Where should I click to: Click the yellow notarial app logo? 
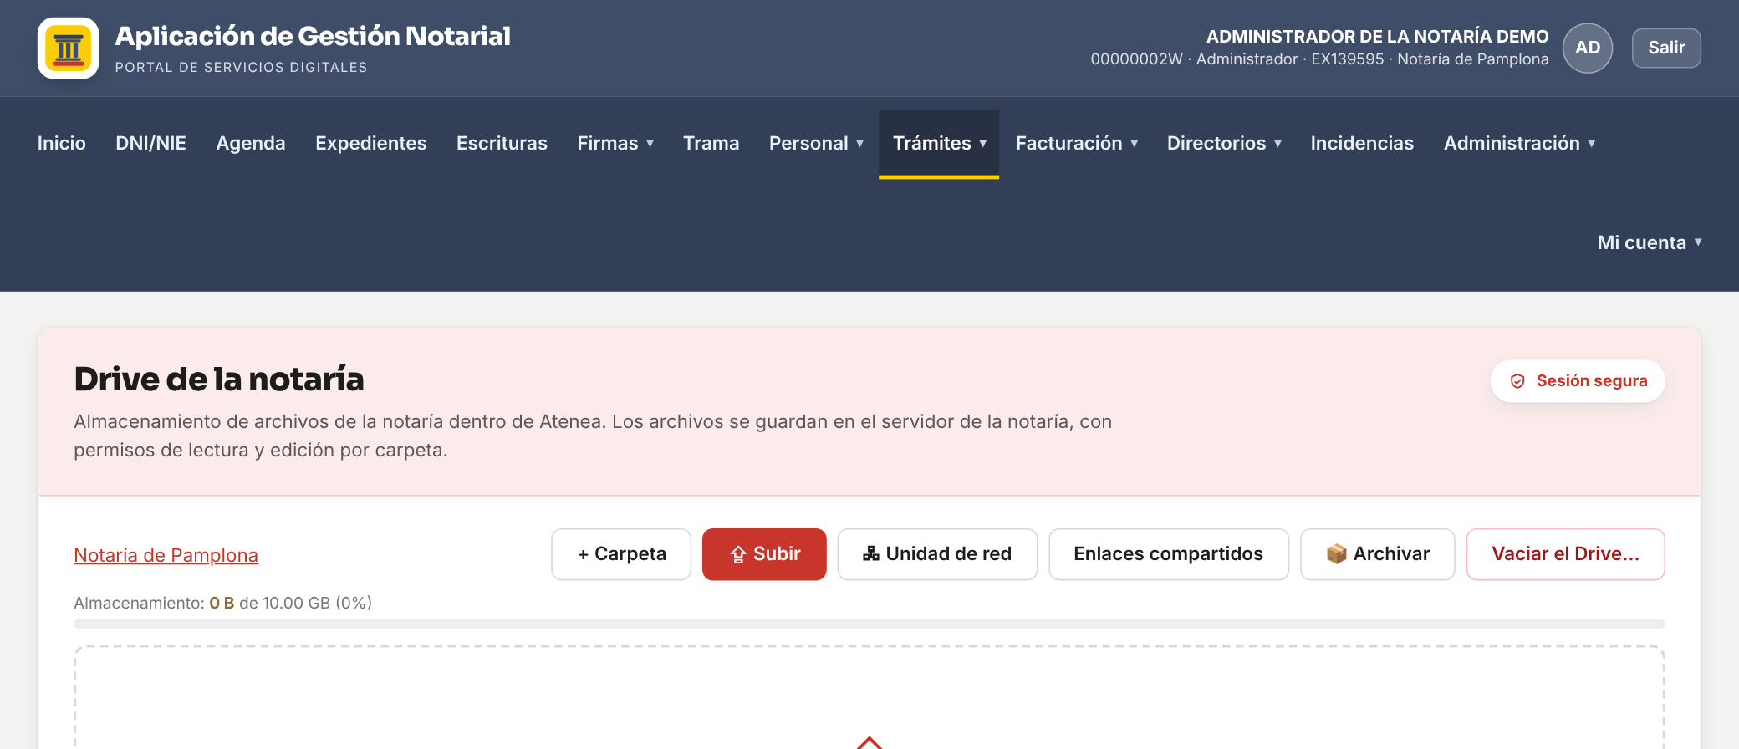point(68,48)
